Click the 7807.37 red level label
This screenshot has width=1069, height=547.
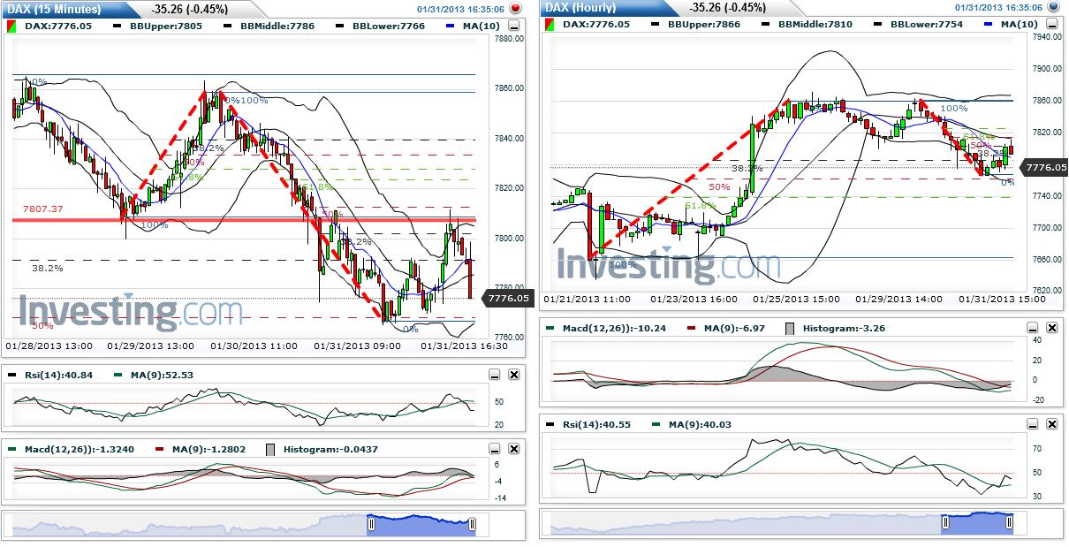pyautogui.click(x=42, y=209)
